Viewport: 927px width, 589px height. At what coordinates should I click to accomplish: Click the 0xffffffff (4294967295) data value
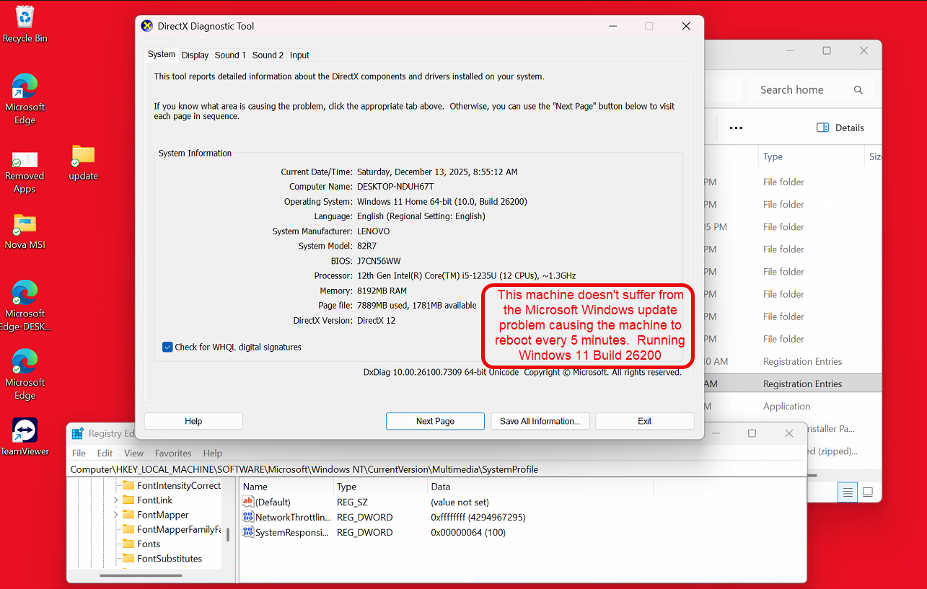tap(478, 517)
